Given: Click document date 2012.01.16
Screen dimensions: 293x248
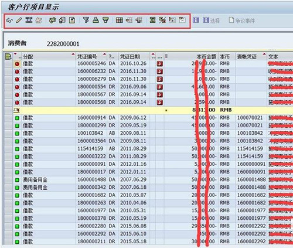Looking at the screenshot, I should pyautogui.click(x=133, y=164).
